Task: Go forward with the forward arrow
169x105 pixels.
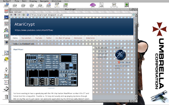Action: click(19, 15)
